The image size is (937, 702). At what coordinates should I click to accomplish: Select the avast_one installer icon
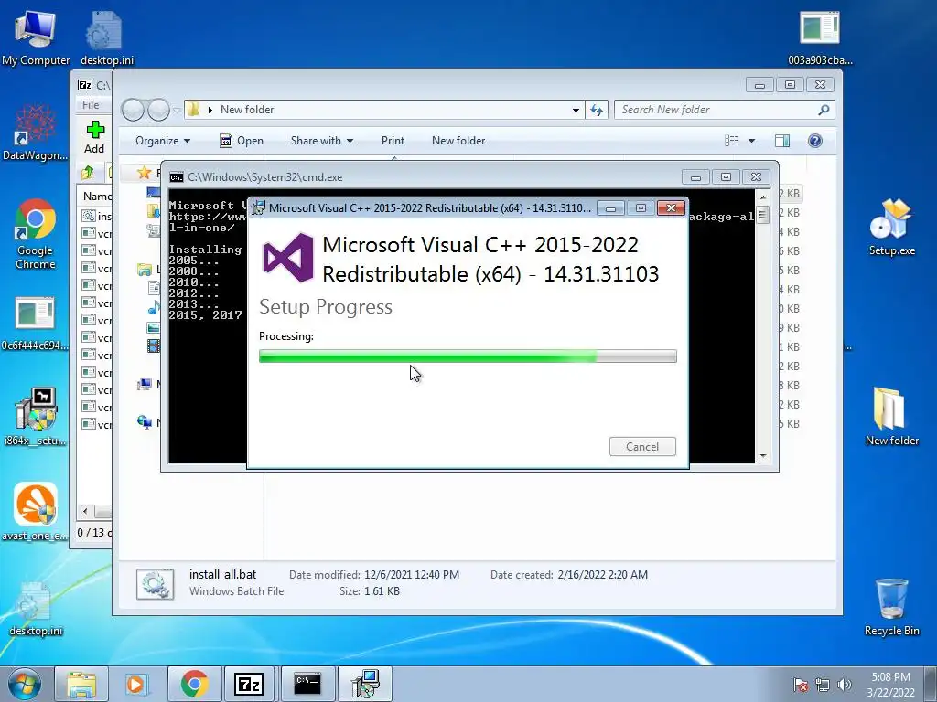click(36, 512)
